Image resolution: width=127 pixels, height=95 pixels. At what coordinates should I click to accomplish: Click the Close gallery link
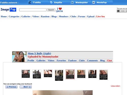116,86
